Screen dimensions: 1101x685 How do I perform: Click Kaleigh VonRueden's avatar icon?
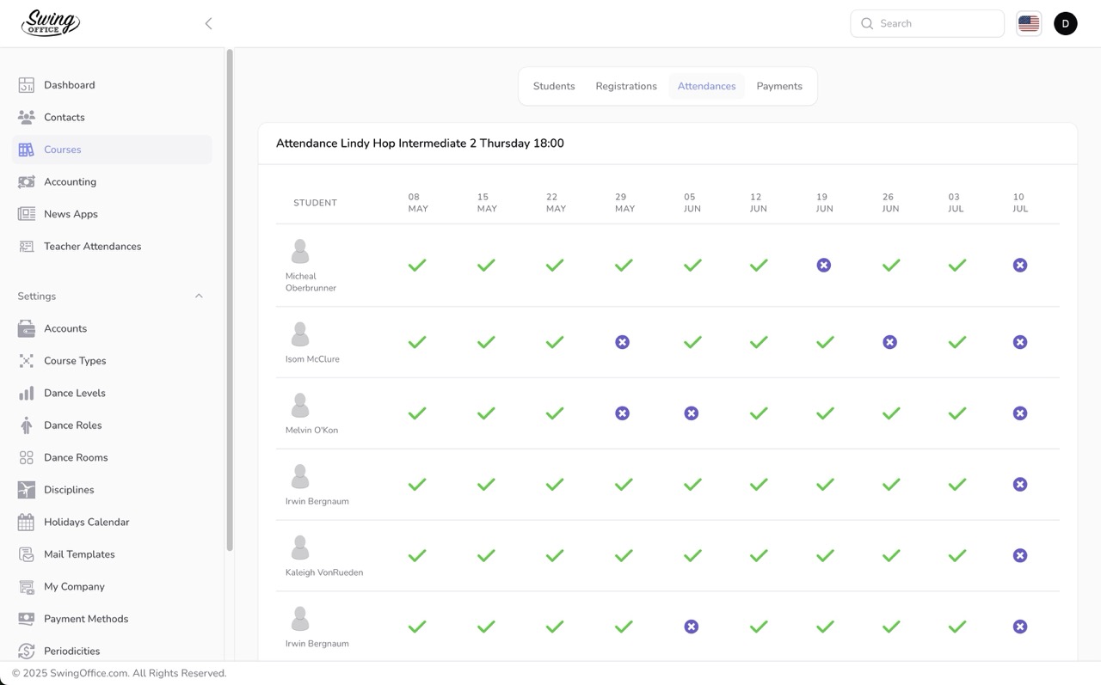coord(300,547)
